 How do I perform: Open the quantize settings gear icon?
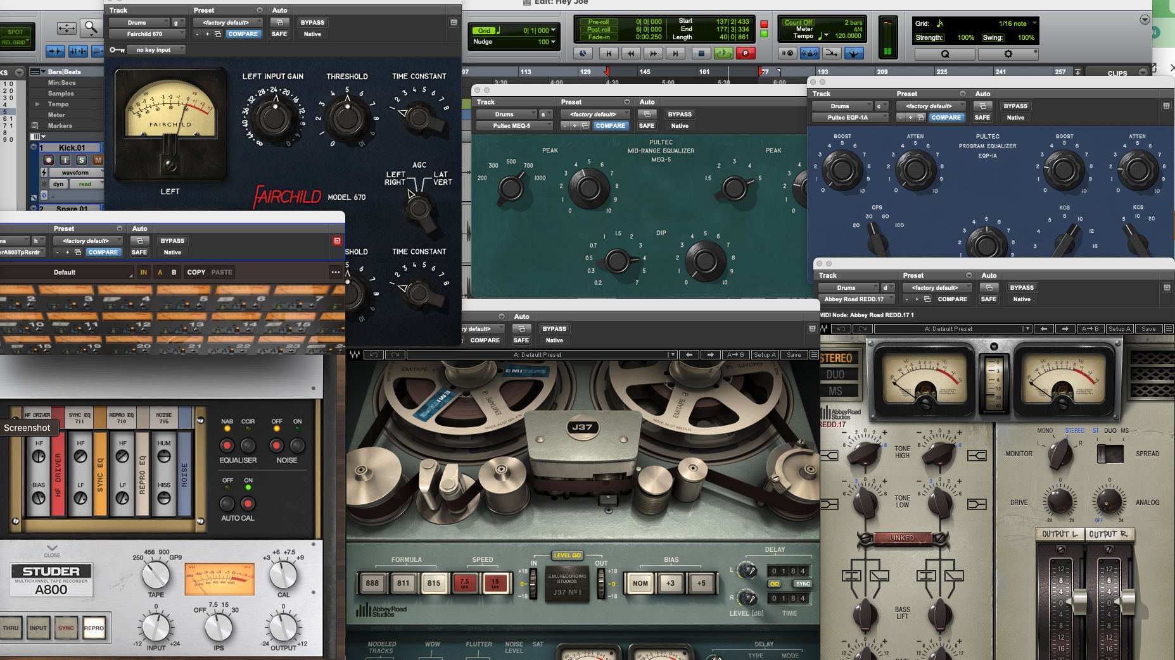pyautogui.click(x=1008, y=54)
